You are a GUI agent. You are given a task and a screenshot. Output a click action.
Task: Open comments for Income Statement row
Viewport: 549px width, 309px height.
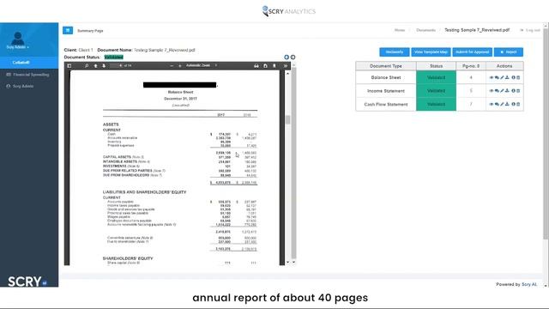click(x=497, y=91)
